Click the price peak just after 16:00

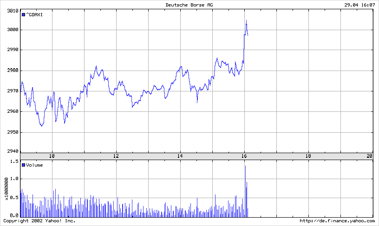[246, 20]
